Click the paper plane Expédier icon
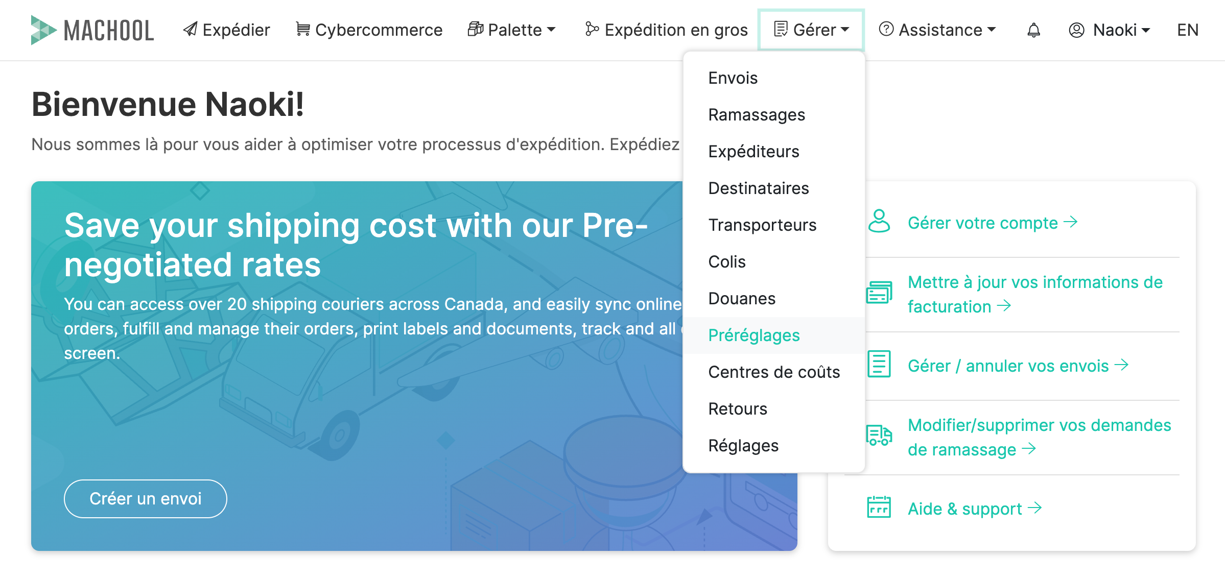The width and height of the screenshot is (1225, 579). (191, 30)
